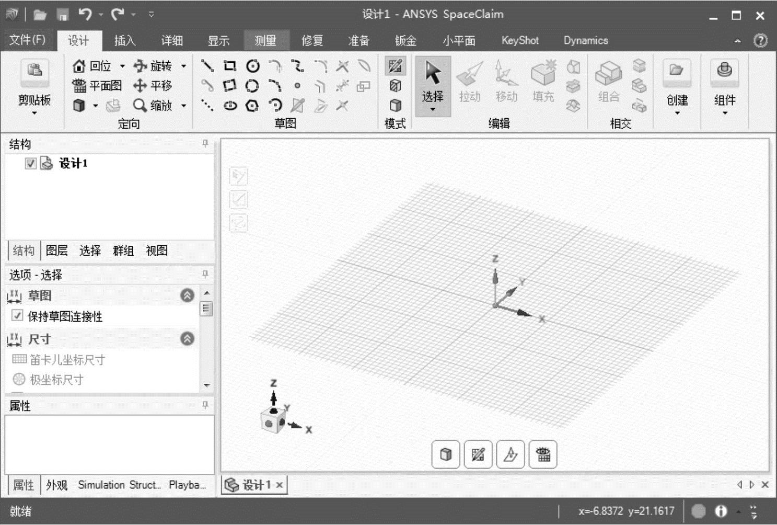Click the plan view button in viewport
Screen dimensions: 777x525
[x=543, y=454]
